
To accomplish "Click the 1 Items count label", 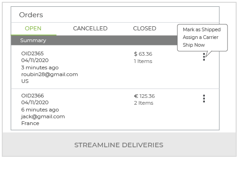I will 143,61.
